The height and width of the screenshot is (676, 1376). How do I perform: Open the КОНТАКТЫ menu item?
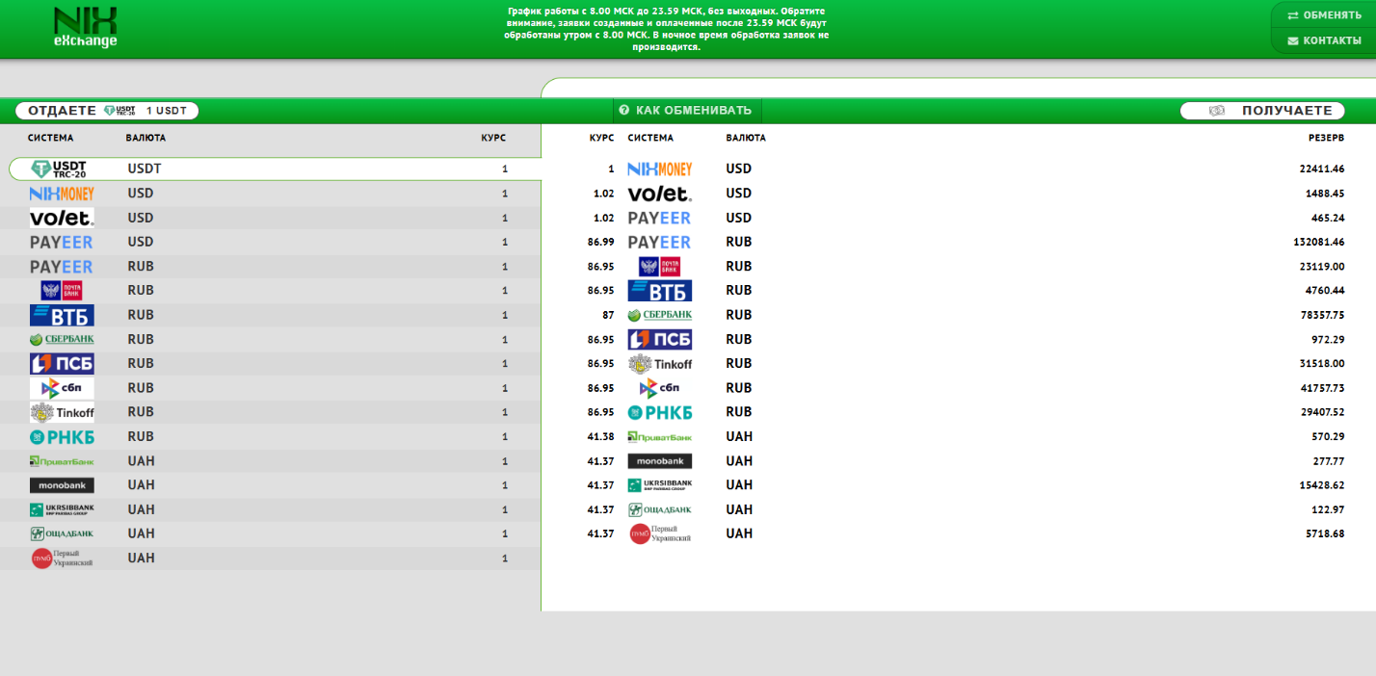pos(1324,40)
